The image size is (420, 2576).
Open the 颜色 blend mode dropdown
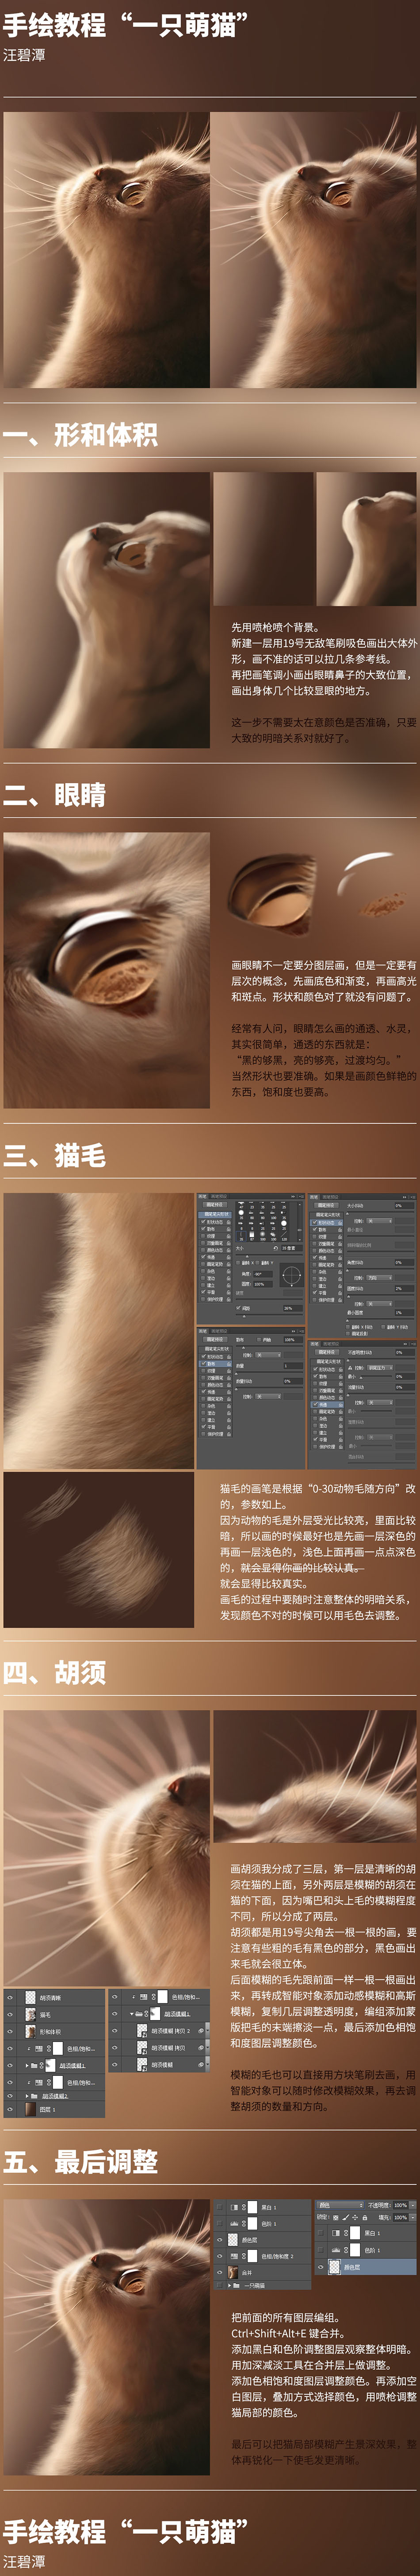340,2205
